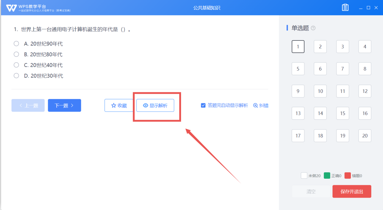Select option C. 20世纪40年代
This screenshot has width=383, height=210.
(16, 65)
